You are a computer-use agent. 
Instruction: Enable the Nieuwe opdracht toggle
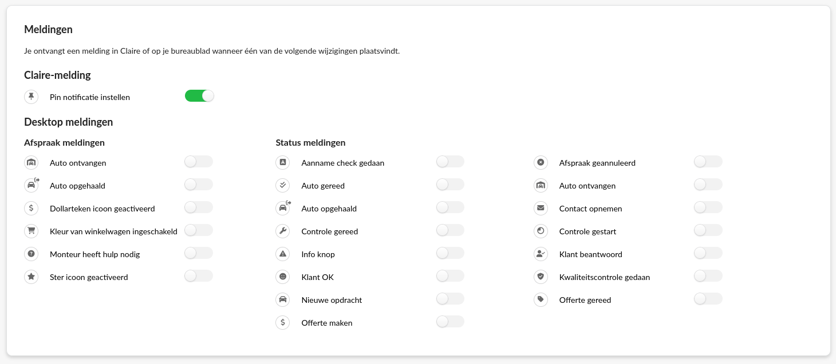tap(450, 299)
